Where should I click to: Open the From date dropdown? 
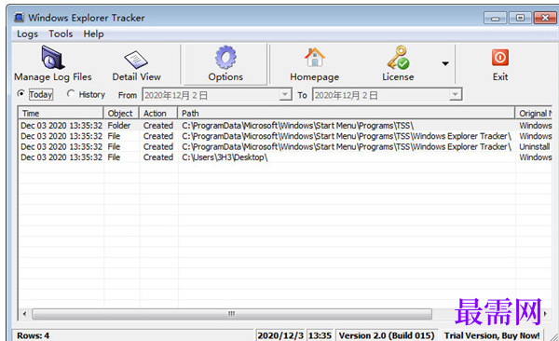285,95
